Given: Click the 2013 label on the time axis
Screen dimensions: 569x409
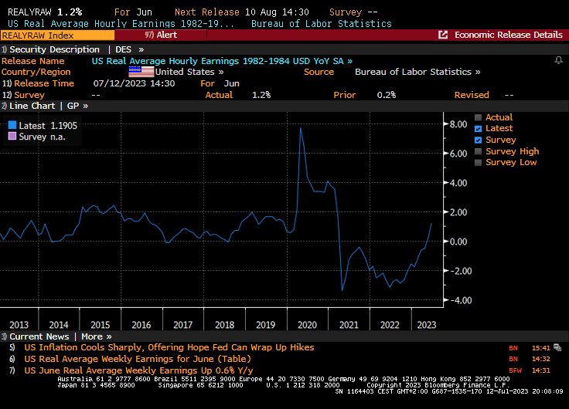Looking at the screenshot, I should point(19,325).
